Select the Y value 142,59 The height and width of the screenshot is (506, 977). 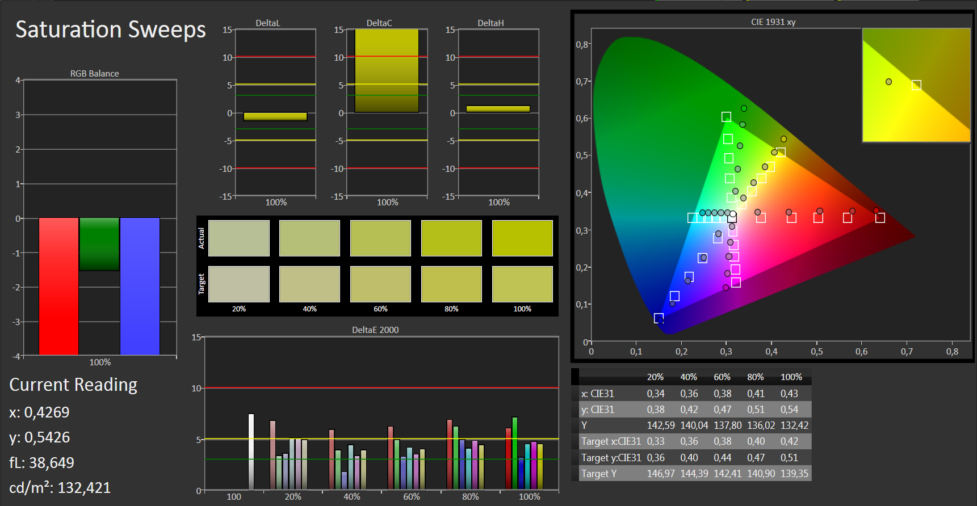pos(661,425)
